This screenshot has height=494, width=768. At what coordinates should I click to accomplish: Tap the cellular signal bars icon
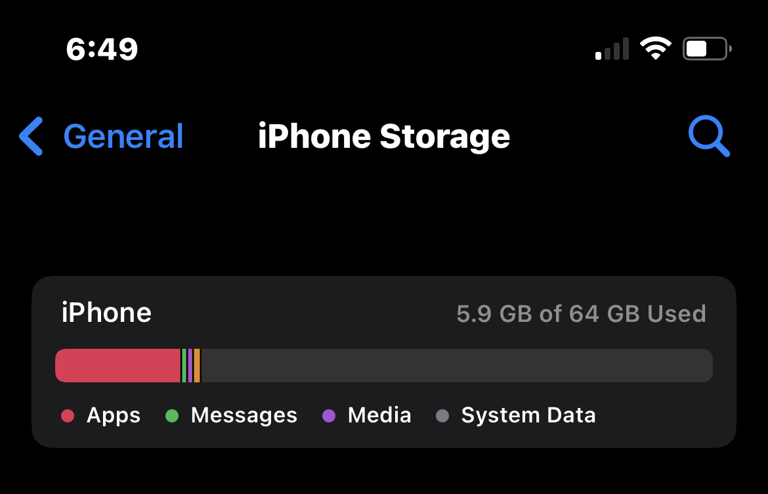pos(612,49)
